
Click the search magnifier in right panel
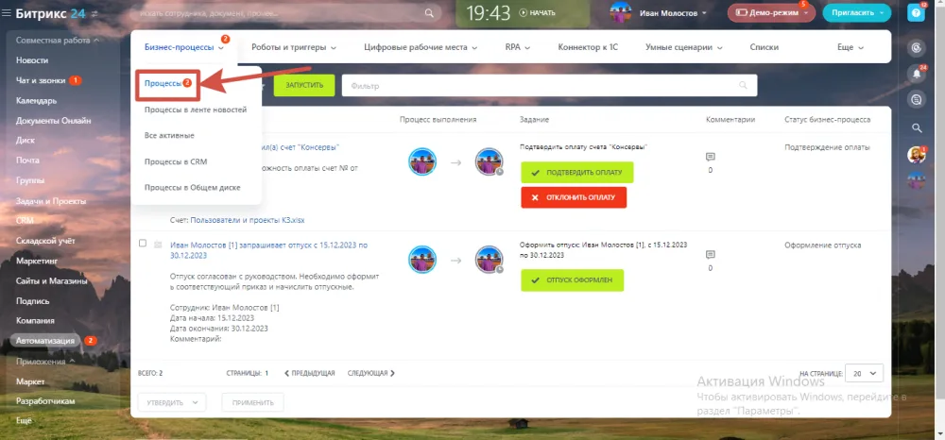point(916,127)
